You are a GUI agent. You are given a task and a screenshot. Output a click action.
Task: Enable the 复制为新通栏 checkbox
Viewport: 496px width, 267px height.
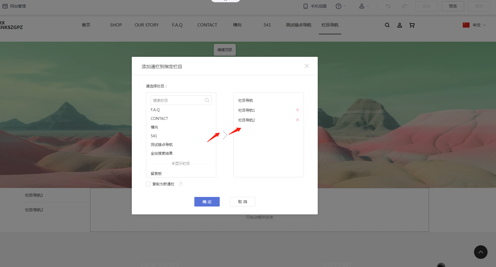coord(148,184)
